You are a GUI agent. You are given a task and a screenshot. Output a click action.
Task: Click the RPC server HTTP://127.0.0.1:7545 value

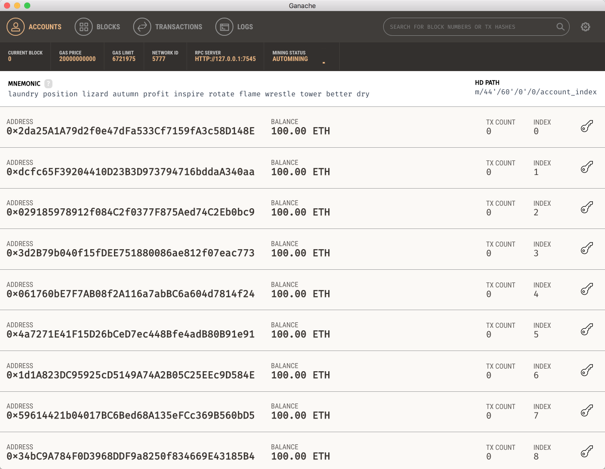point(225,59)
